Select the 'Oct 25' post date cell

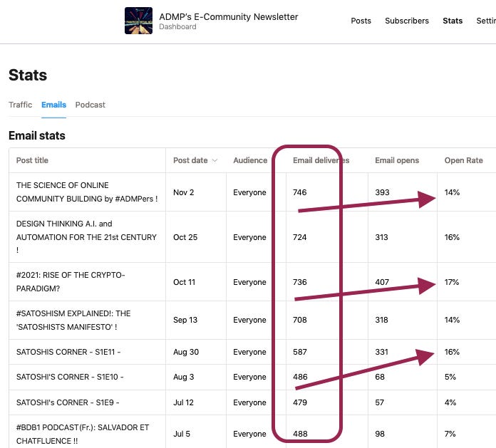[x=185, y=237]
